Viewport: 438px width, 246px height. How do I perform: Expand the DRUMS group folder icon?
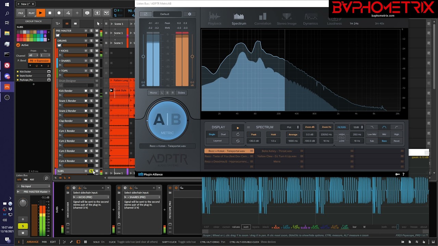pos(59,45)
